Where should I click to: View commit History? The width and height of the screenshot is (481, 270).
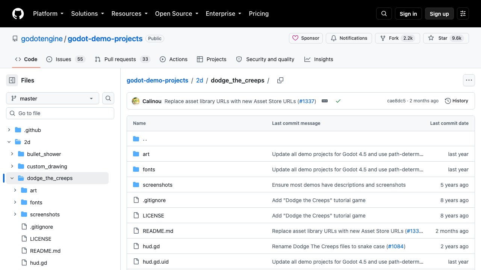tap(457, 101)
